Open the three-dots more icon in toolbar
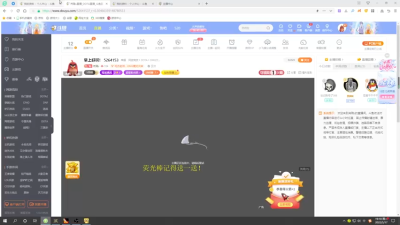Viewport: 400px width, 225px height. coord(339,42)
